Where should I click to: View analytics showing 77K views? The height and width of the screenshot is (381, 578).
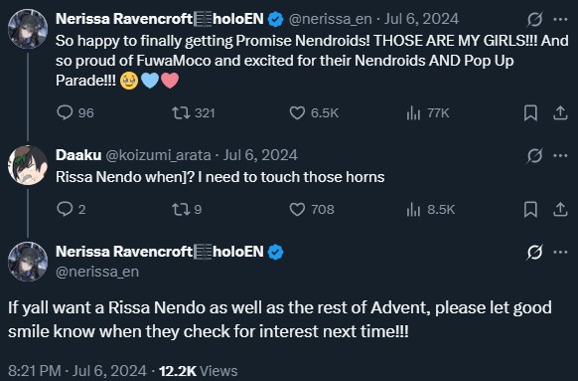(428, 112)
